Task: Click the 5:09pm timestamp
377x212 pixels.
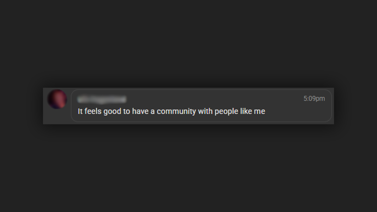Action: pyautogui.click(x=314, y=99)
